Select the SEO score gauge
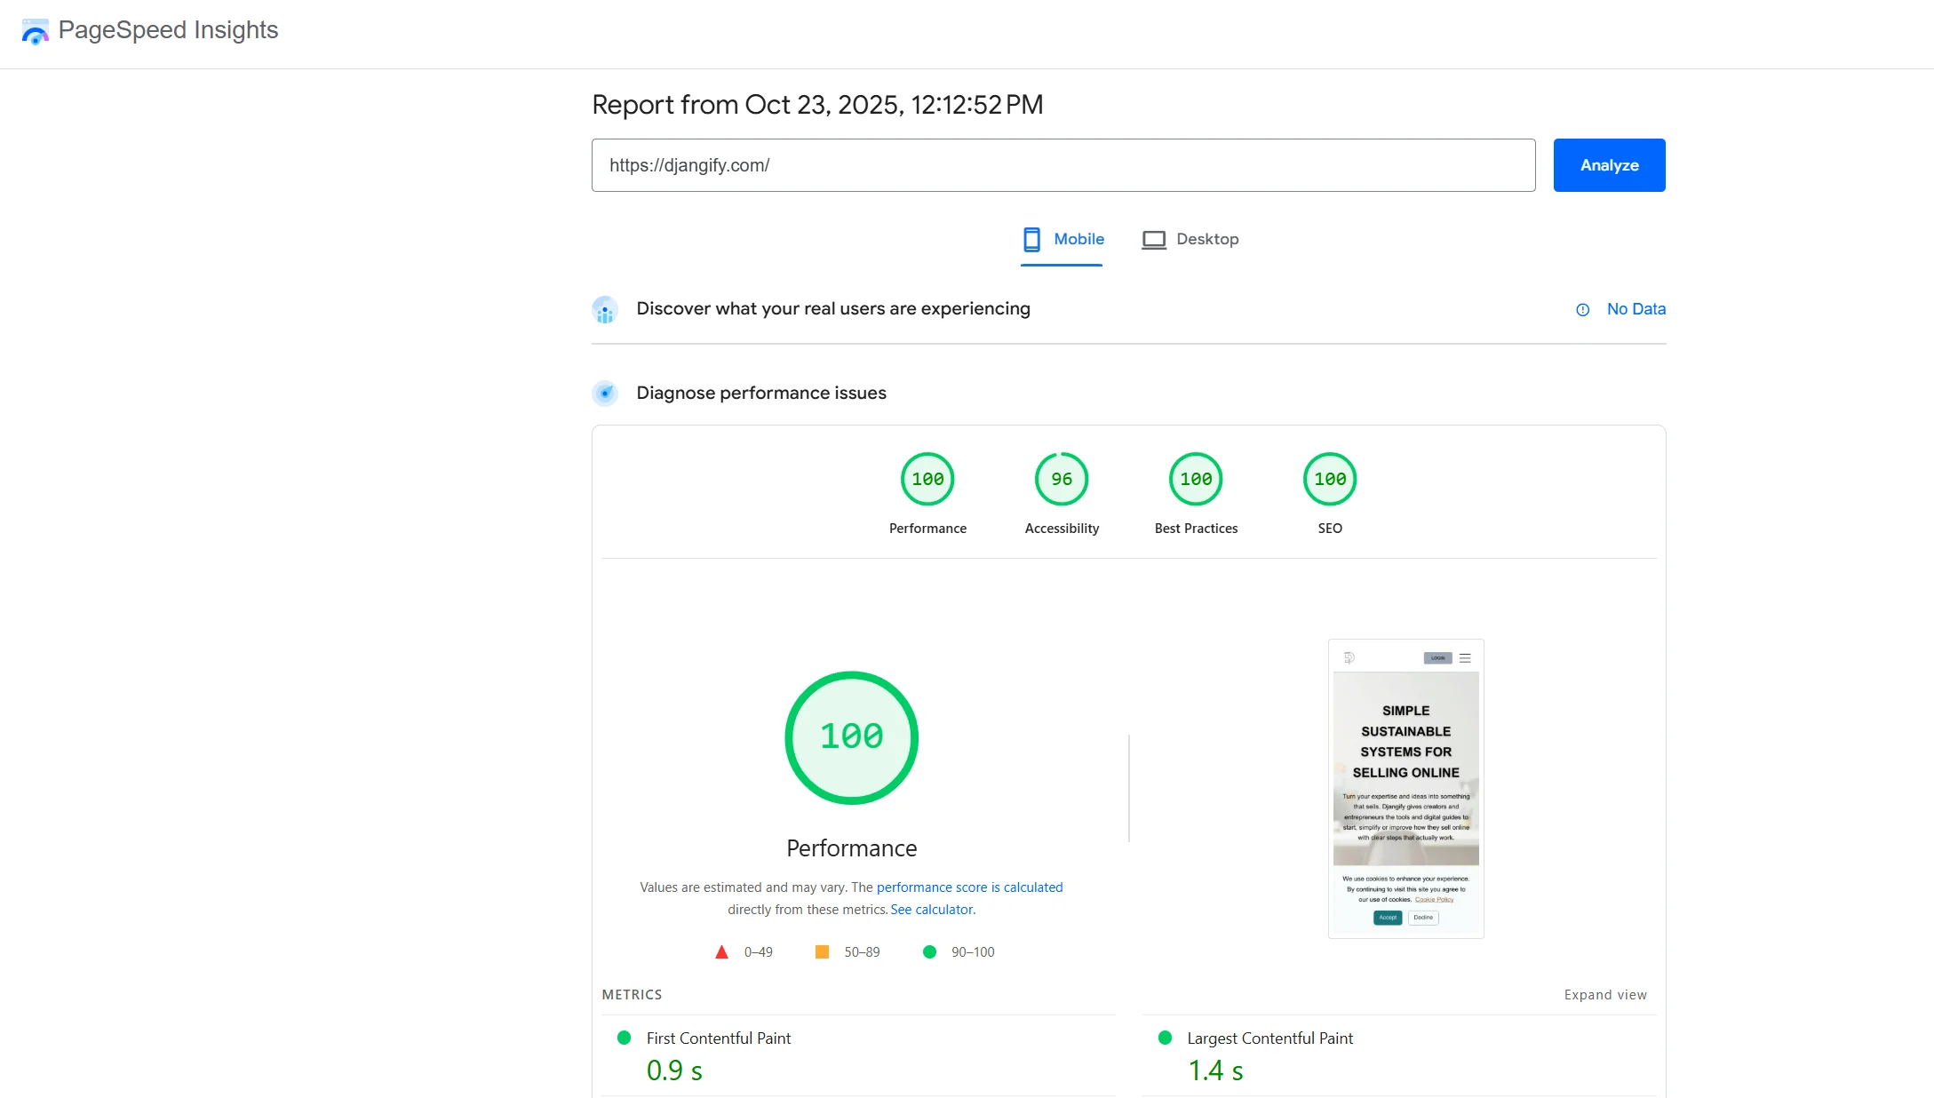 click(1329, 480)
